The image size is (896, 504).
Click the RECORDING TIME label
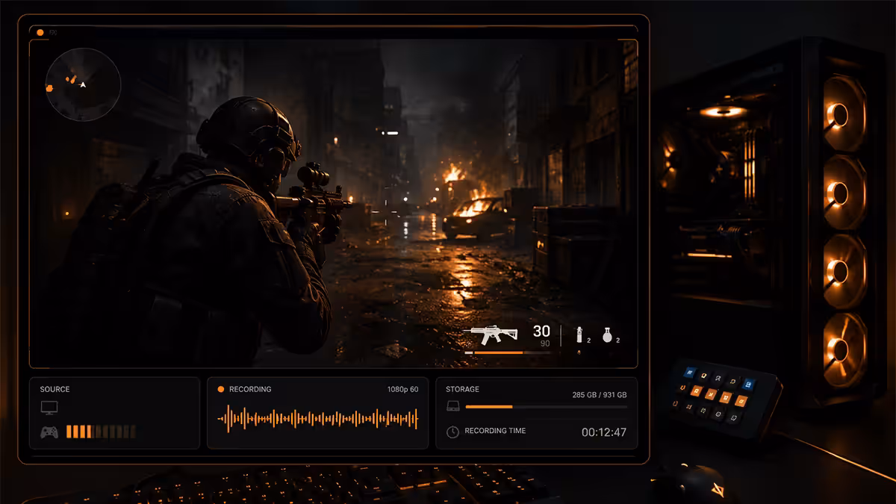point(495,431)
